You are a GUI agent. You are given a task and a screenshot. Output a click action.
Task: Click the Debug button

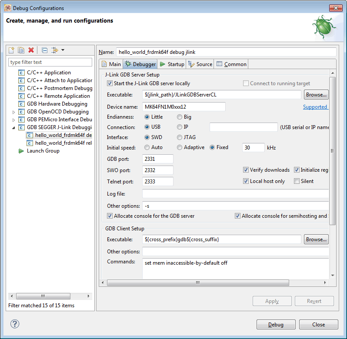276,325
